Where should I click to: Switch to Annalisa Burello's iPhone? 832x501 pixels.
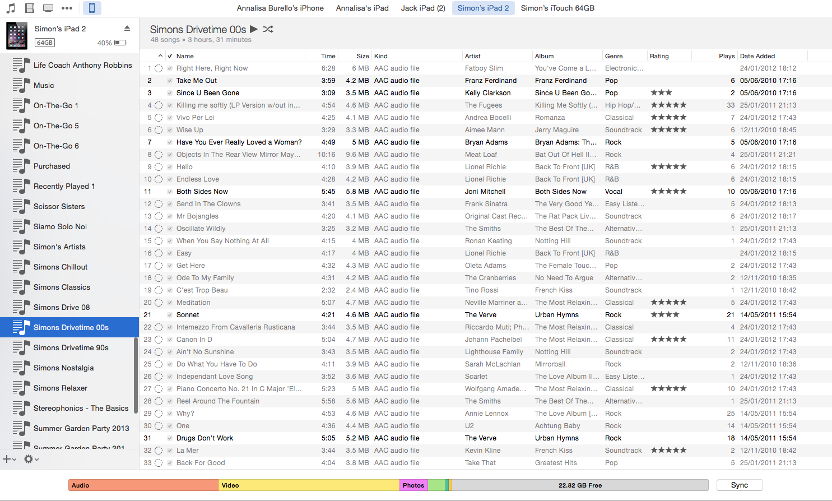coord(280,8)
